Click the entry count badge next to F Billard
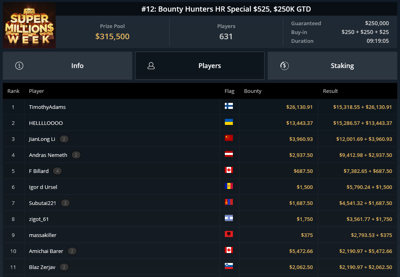The height and width of the screenshot is (277, 400). click(57, 171)
